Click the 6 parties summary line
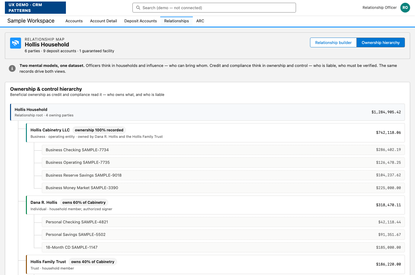Screen dimensions: 415x275 70,51
